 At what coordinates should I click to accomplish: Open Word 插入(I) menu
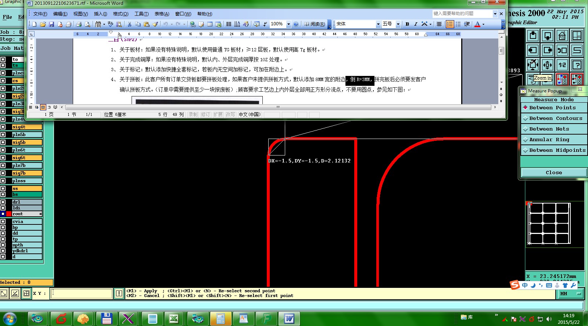(100, 14)
